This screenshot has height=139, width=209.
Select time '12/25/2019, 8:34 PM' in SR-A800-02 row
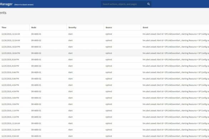pyautogui.click(x=10, y=66)
